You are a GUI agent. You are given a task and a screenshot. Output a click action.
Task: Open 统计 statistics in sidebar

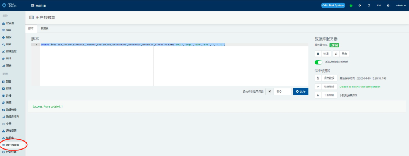8,58
